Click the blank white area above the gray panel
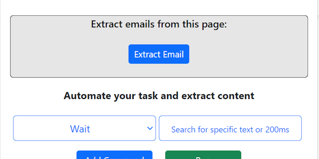Screen dimensions: 319x159 (159, 7)
